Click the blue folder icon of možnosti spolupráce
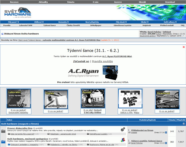186x147 pixels. coord(3,142)
